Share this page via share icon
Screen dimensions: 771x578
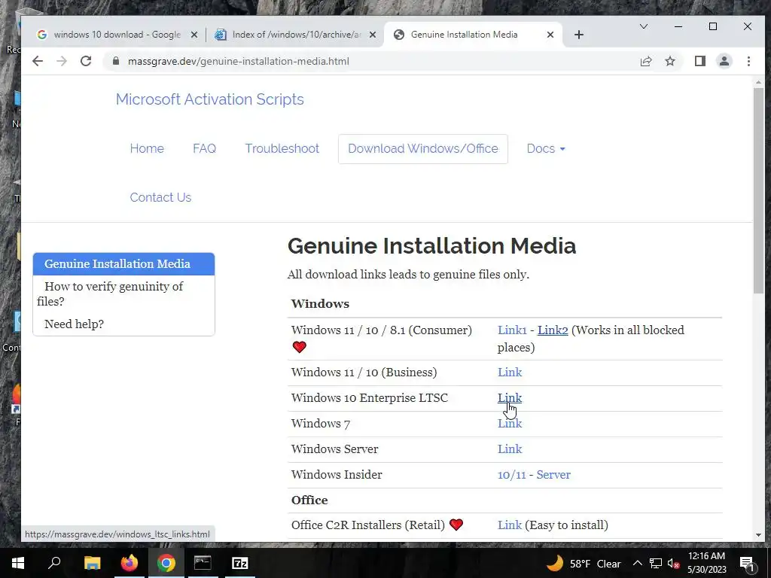pos(645,61)
